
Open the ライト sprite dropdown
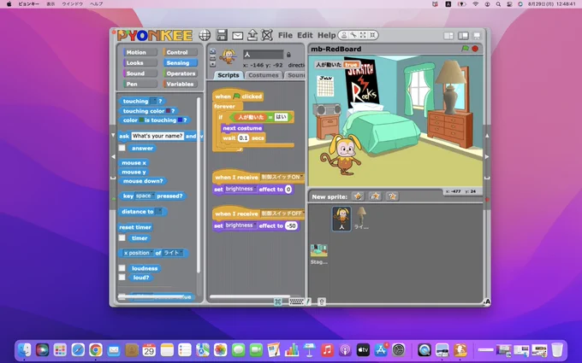click(x=173, y=253)
